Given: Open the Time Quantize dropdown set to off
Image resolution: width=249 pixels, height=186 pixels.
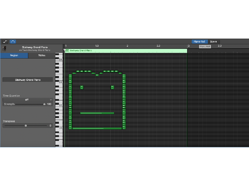Looking at the screenshot, I should tap(27, 100).
